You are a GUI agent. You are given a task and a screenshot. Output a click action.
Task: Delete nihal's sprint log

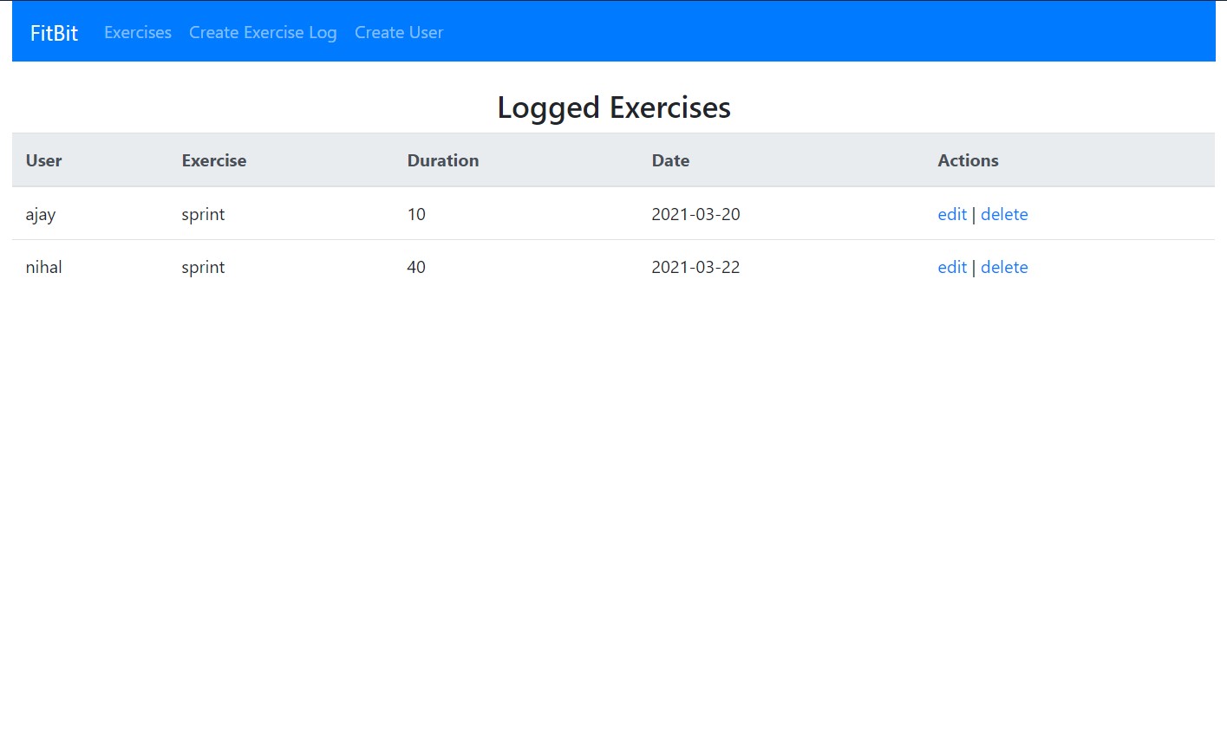(1004, 267)
